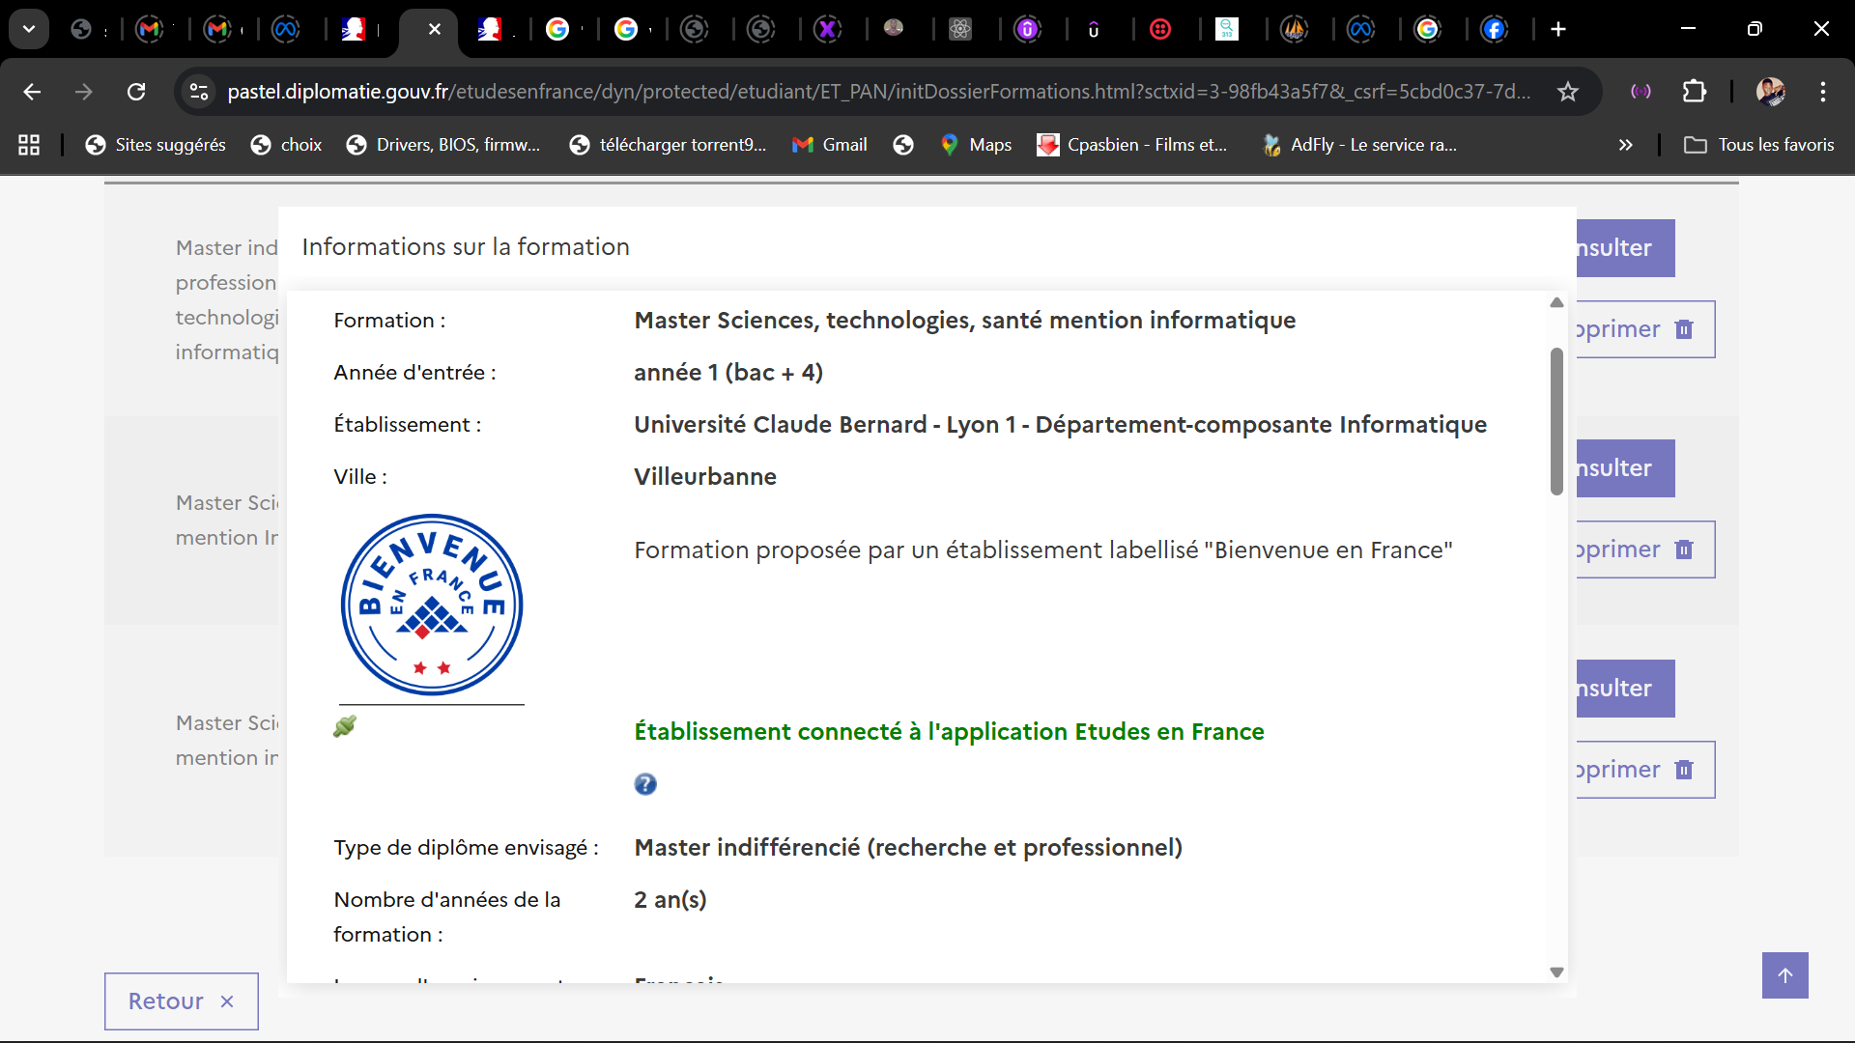Screen dimensions: 1855x1043
Task: Close the current active tab
Action: (435, 29)
